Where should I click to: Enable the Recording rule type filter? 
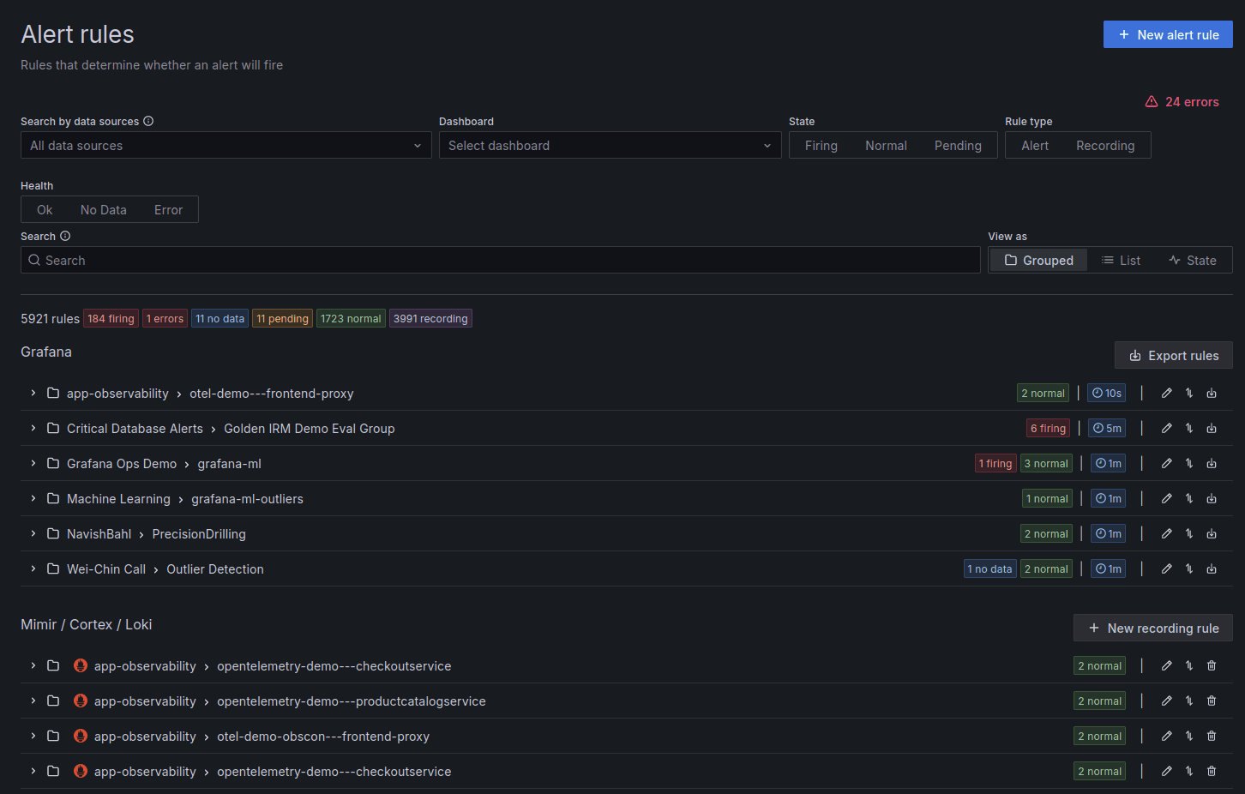(x=1105, y=145)
